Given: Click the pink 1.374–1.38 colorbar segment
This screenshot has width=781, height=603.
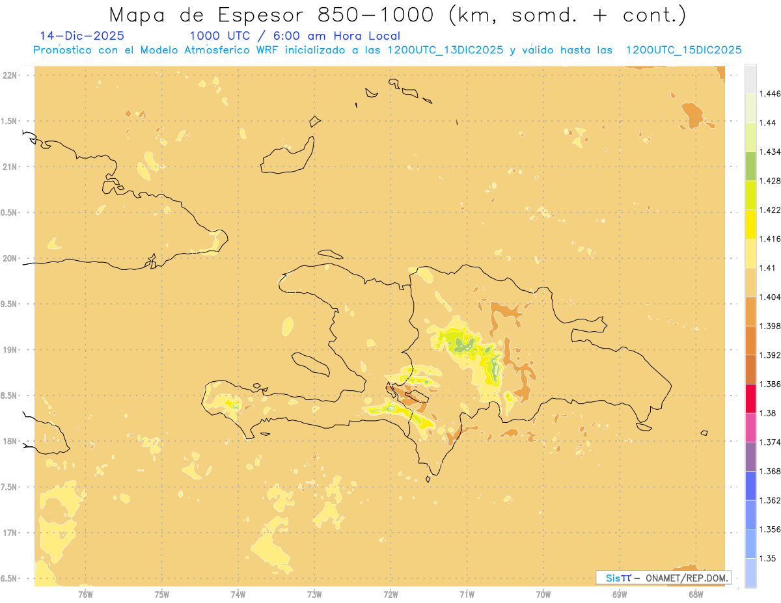Looking at the screenshot, I should tap(750, 427).
